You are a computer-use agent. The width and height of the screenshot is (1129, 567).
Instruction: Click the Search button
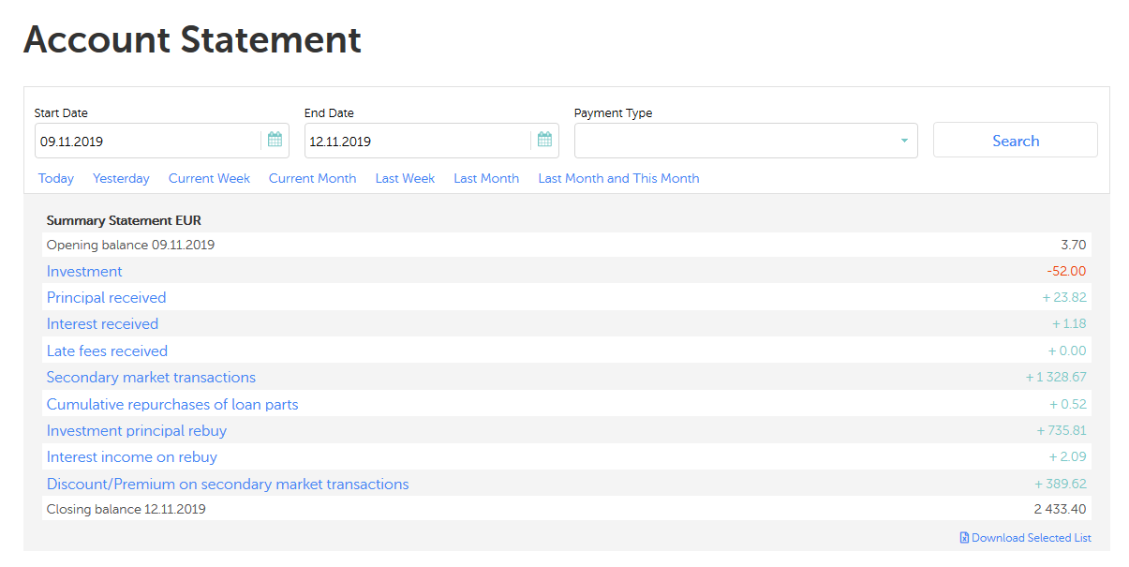[x=1015, y=141]
